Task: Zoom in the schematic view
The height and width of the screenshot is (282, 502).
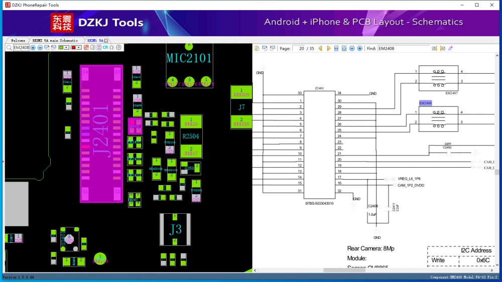Action: (359, 48)
